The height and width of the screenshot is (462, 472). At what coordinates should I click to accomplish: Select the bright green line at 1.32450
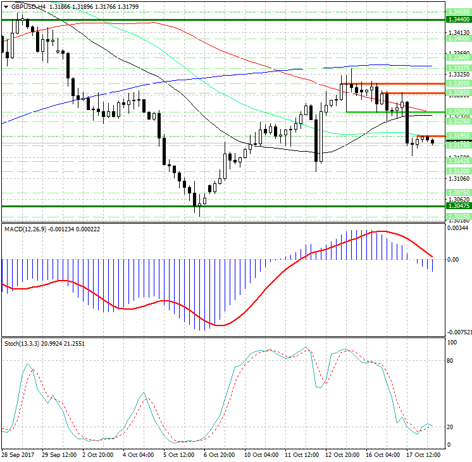click(x=395, y=112)
